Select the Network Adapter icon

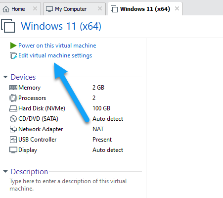13,129
